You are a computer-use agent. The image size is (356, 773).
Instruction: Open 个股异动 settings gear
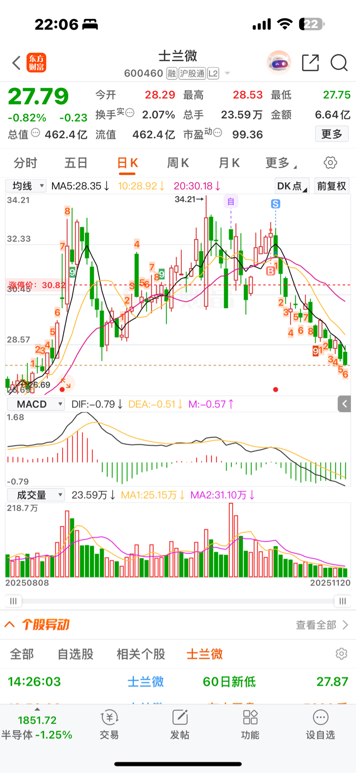coord(341,654)
